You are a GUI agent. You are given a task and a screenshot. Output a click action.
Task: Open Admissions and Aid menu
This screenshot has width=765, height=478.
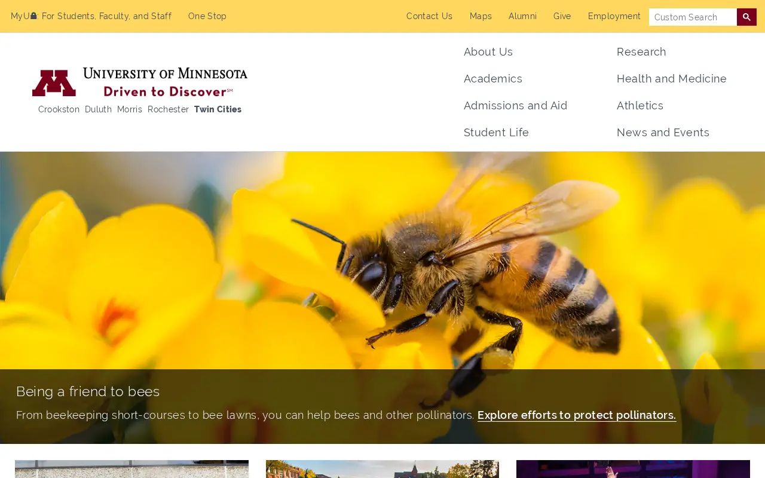point(516,106)
